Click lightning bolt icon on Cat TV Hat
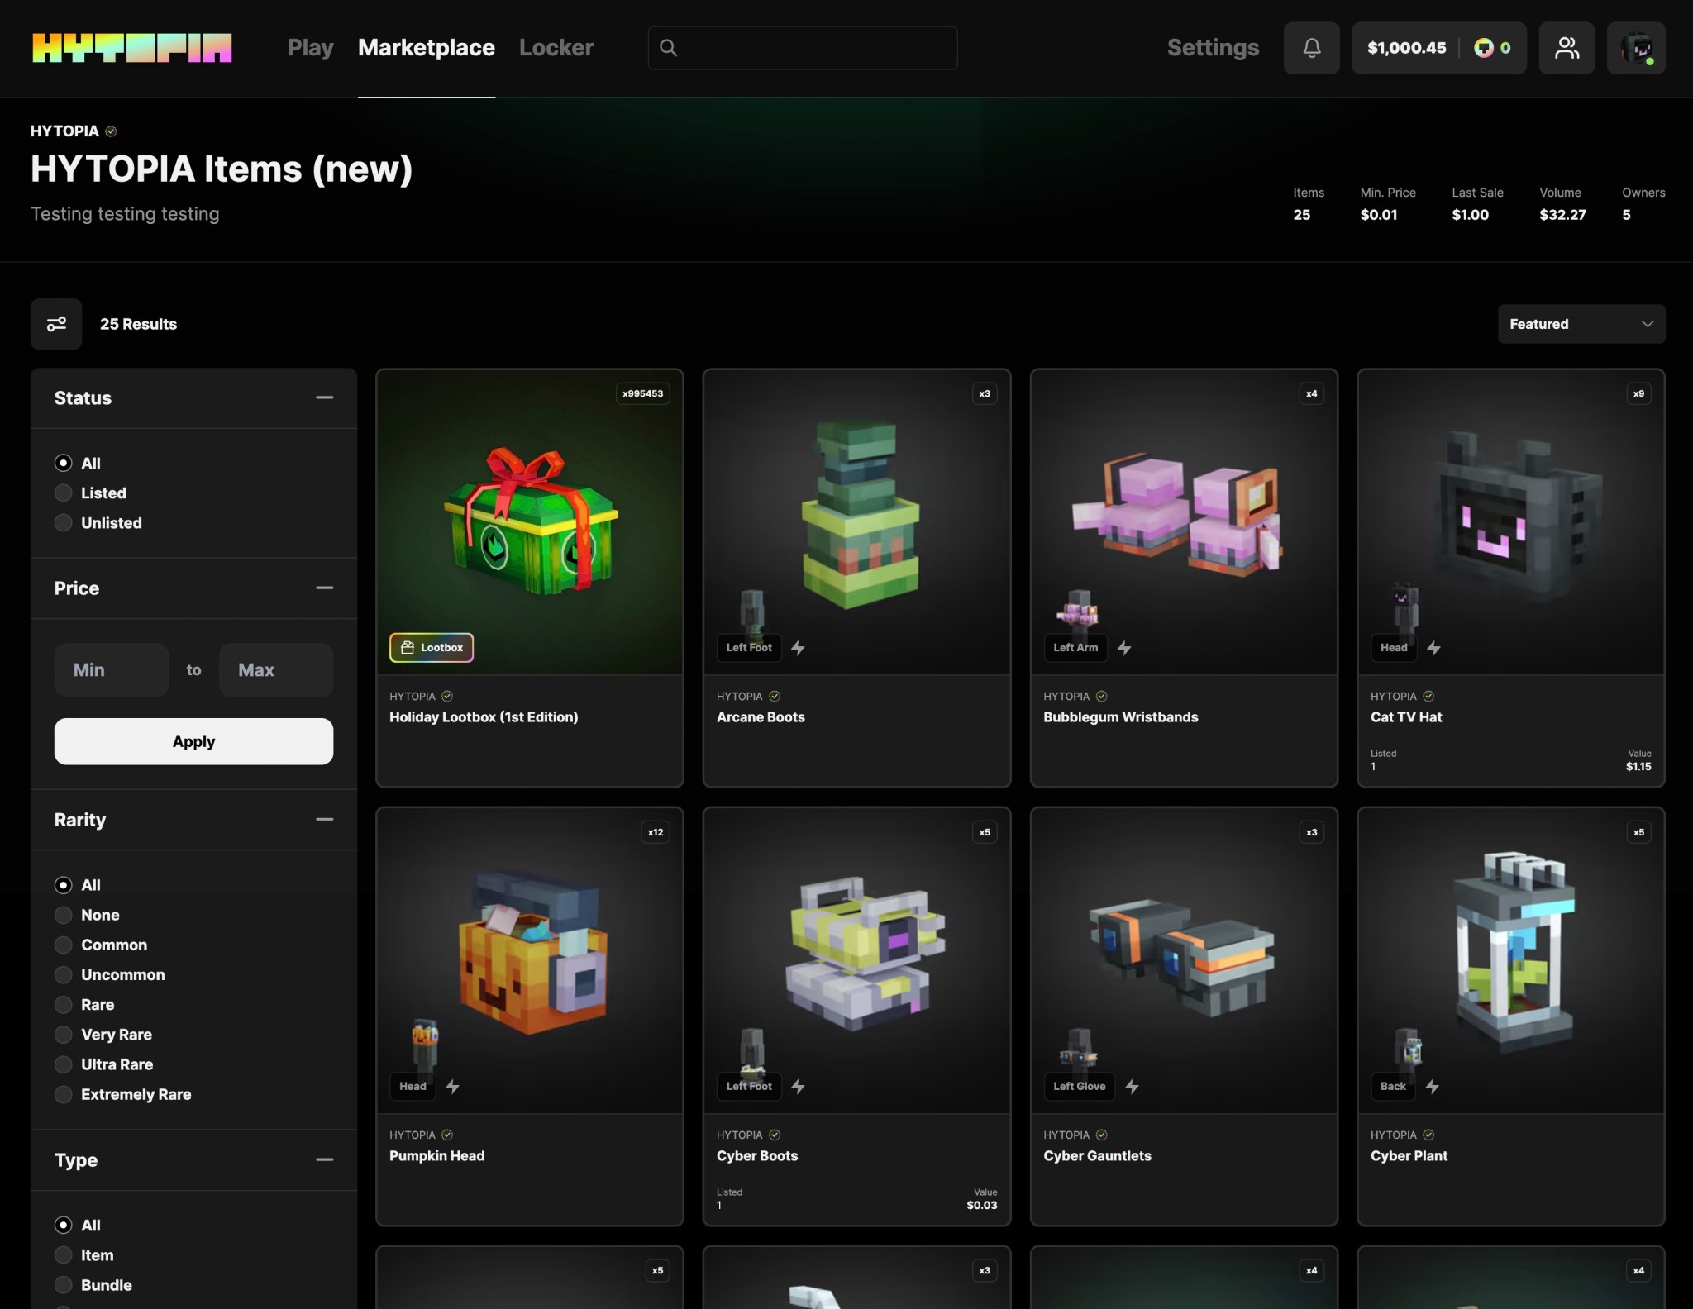Screen dimensions: 1693x1309 [1434, 648]
